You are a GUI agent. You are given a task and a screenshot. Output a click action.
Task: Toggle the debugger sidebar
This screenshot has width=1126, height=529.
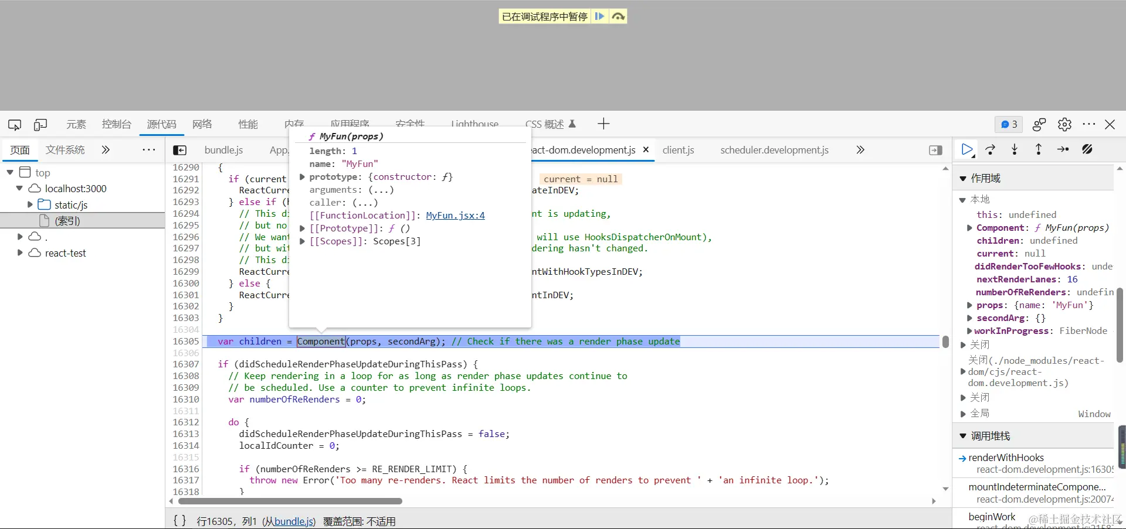click(936, 151)
